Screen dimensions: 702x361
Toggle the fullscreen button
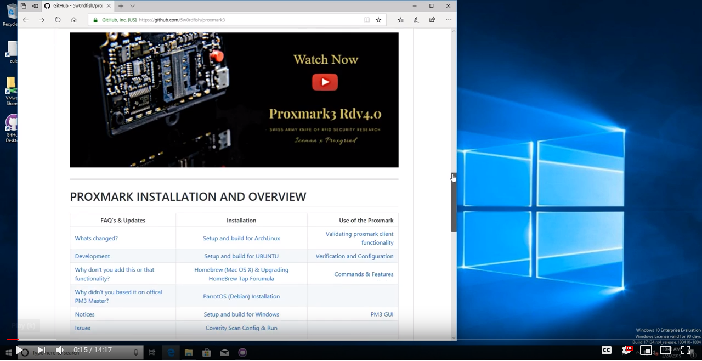pyautogui.click(x=686, y=350)
